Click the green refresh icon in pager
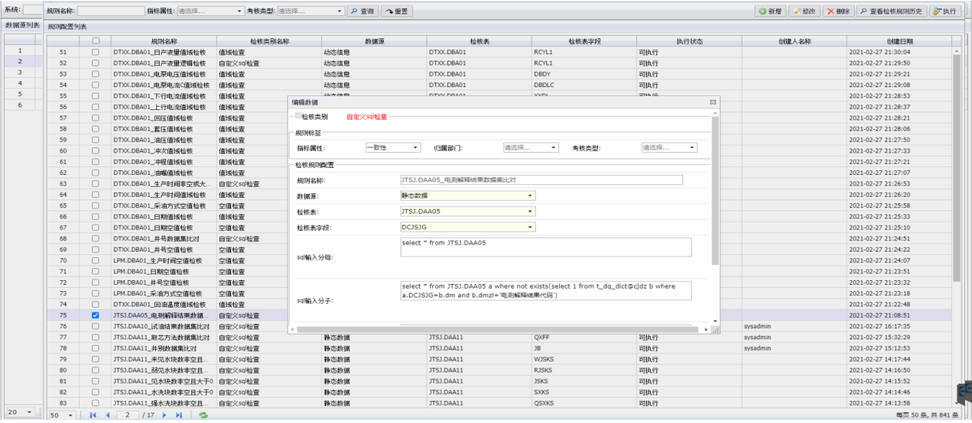 203,415
